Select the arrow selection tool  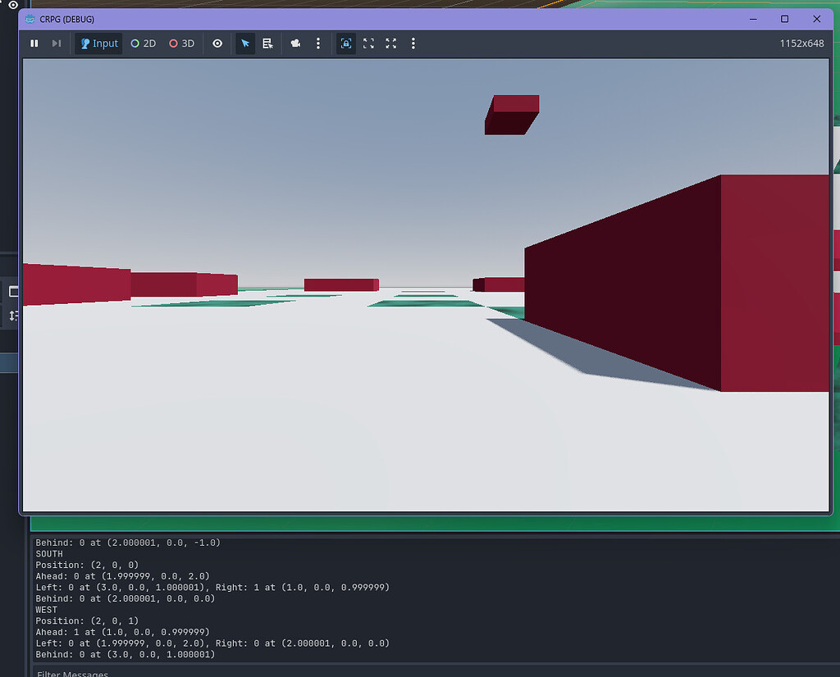(245, 43)
